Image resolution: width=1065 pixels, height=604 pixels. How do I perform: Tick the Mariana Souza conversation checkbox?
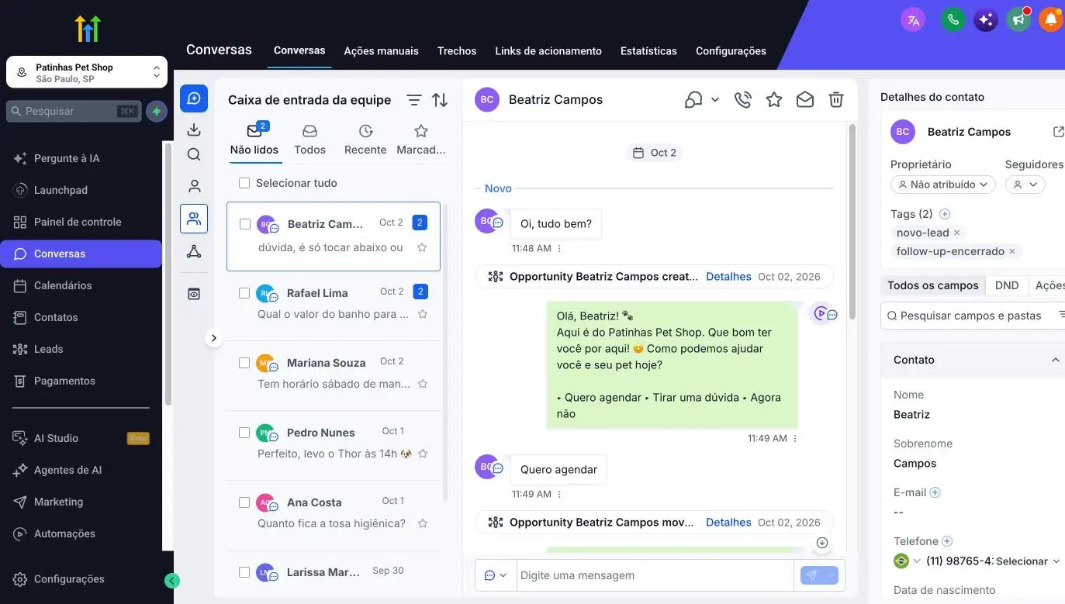point(244,363)
